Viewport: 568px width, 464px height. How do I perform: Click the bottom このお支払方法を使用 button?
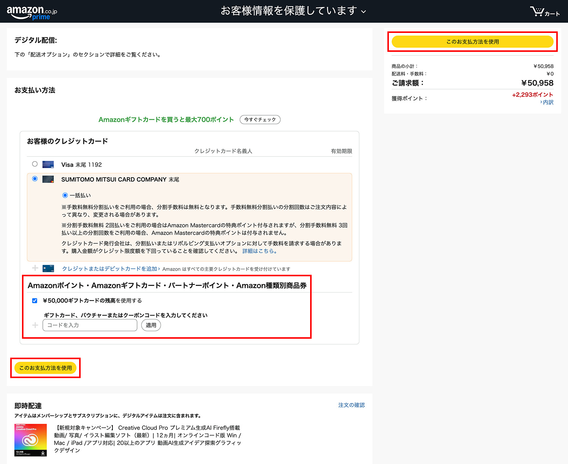[x=45, y=367]
